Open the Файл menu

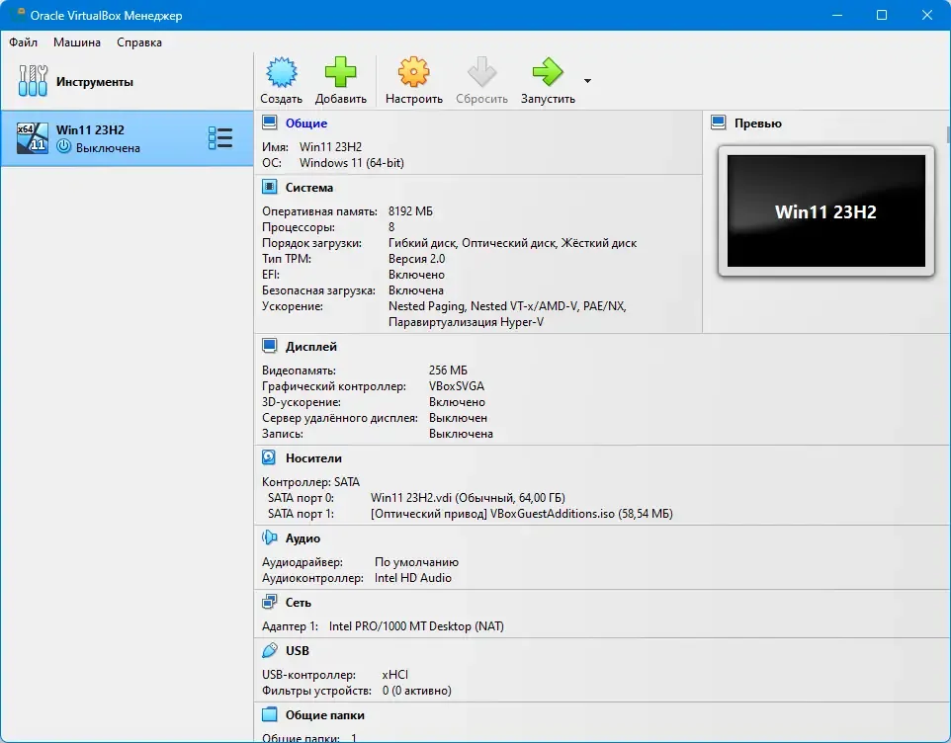(x=23, y=42)
